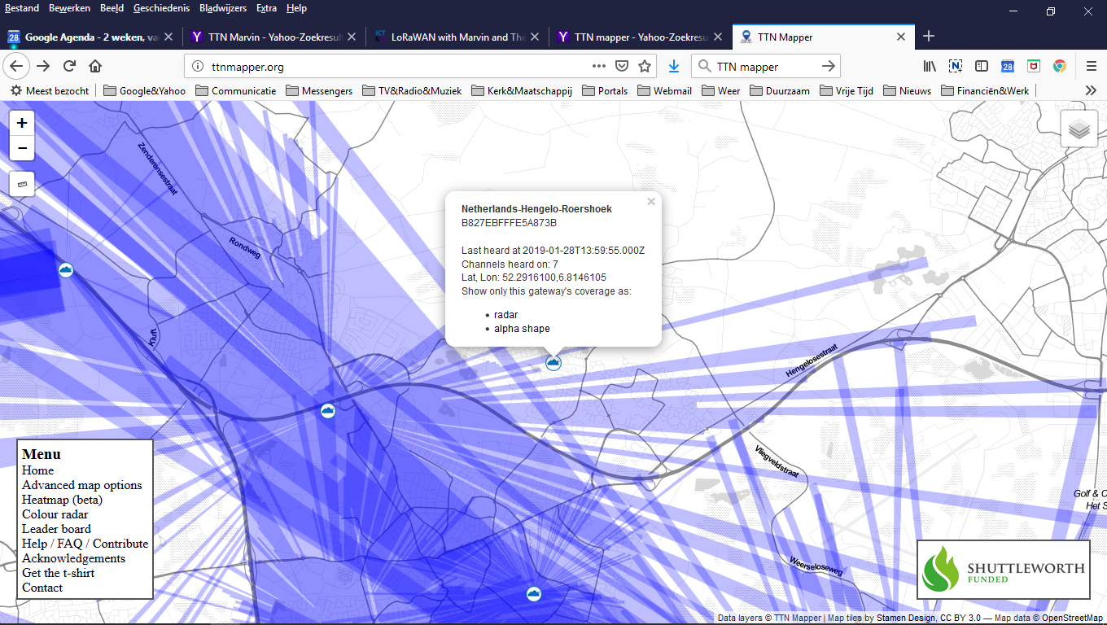Open the Bewerken menu

coord(69,8)
